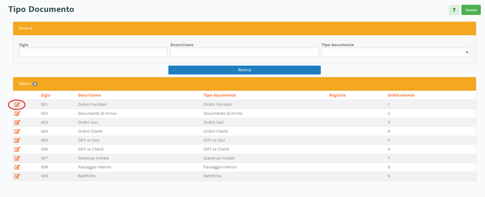Sort by Tipo documento column header
This screenshot has height=197, width=485.
tap(220, 95)
